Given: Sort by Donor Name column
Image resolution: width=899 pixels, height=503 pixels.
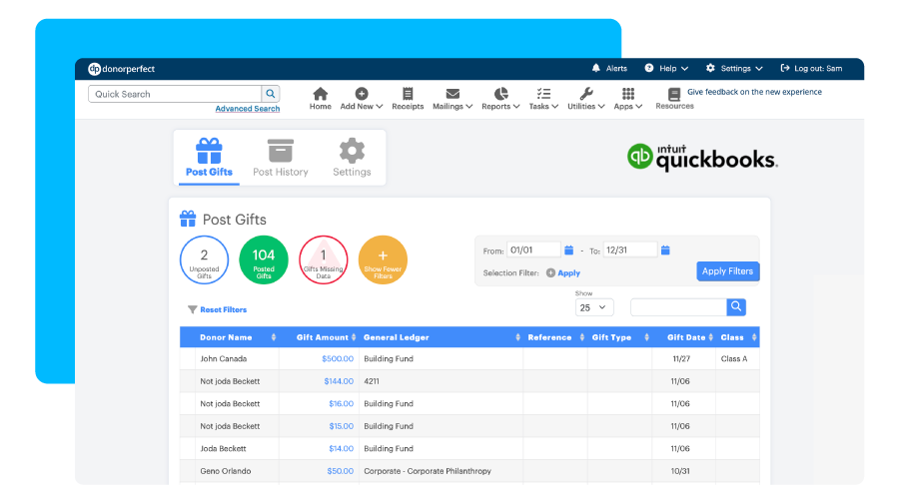Looking at the screenshot, I should [236, 337].
